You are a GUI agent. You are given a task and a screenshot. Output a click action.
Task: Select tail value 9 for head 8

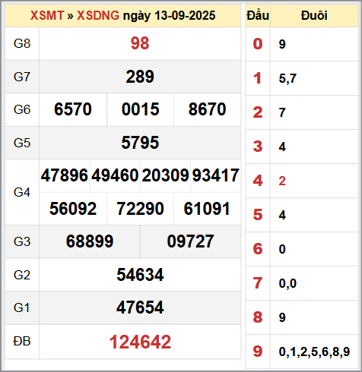(282, 317)
